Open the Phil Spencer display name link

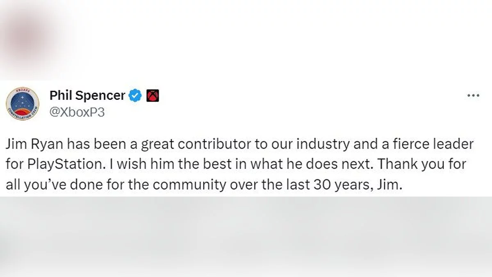[x=87, y=96]
